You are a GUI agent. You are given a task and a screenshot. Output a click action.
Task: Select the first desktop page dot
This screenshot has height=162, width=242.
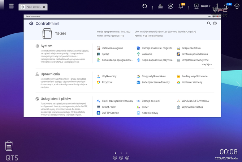click(116, 153)
